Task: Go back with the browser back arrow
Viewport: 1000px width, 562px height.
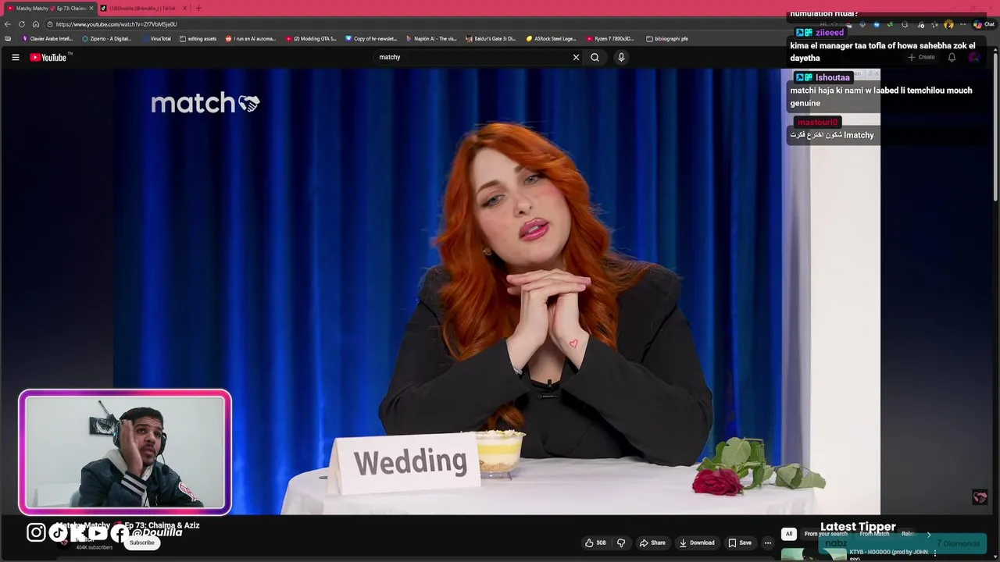Action: (x=8, y=24)
